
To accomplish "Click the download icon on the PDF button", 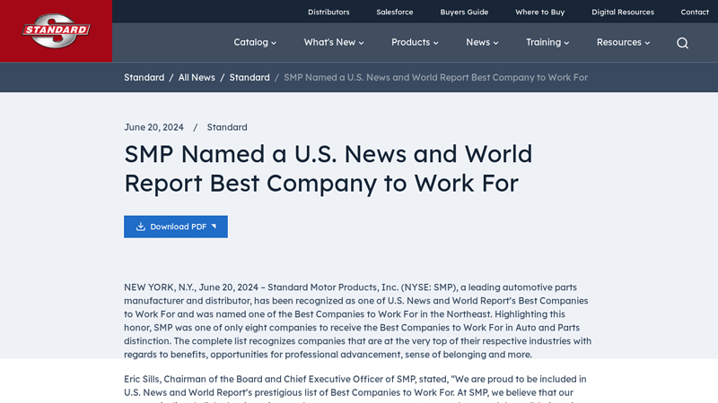I will [x=141, y=227].
